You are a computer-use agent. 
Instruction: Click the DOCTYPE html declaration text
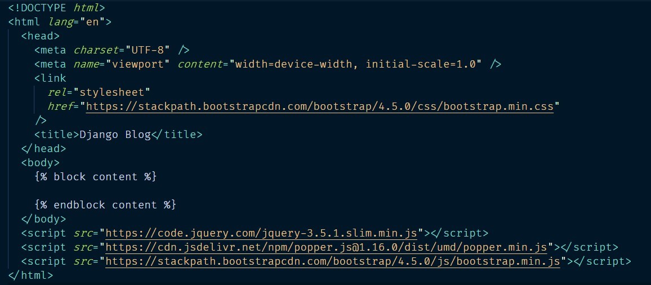tap(56, 7)
